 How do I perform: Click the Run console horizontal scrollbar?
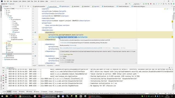(22, 90)
